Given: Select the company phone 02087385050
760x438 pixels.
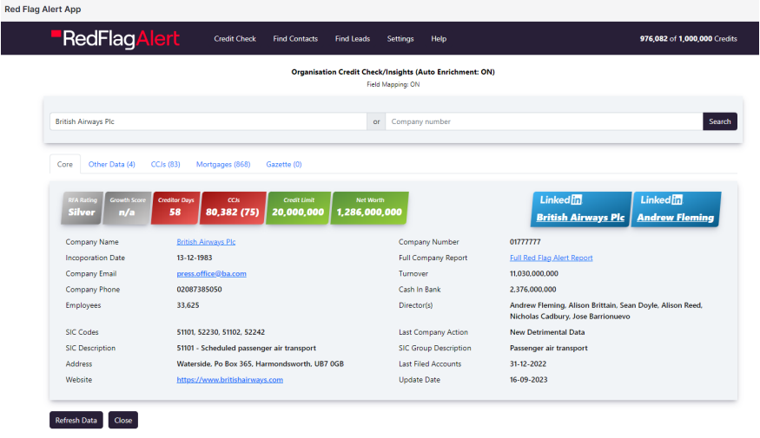Looking at the screenshot, I should click(199, 290).
